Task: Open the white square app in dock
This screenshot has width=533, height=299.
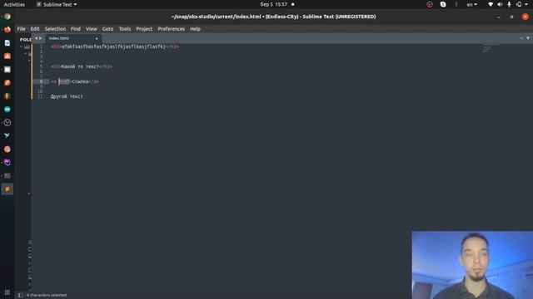Action: click(7, 70)
